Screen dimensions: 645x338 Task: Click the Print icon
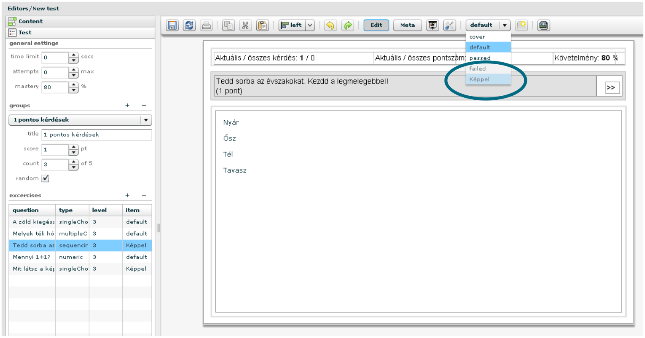[x=206, y=26]
